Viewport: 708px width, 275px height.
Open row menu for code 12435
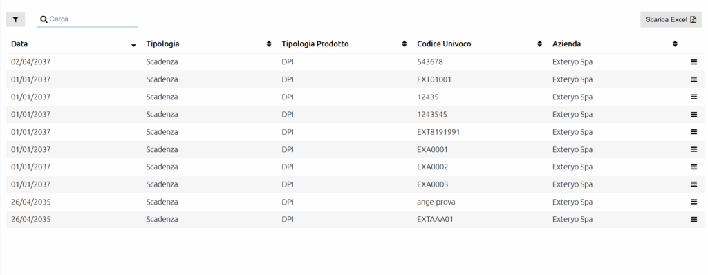pyautogui.click(x=693, y=97)
